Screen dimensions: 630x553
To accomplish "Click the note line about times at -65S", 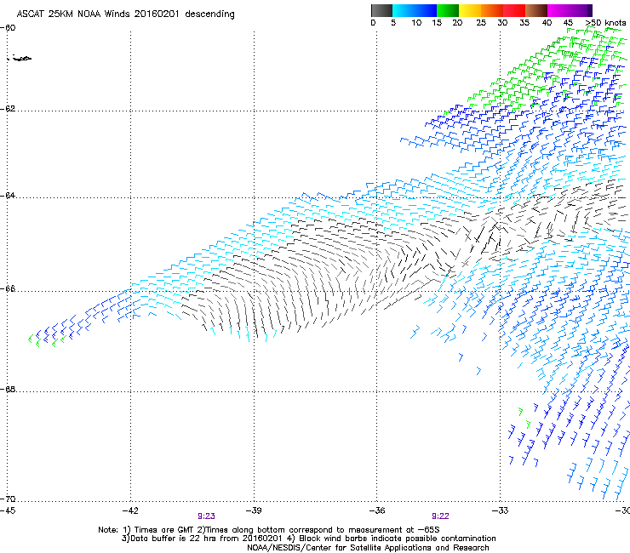I will click(x=269, y=530).
